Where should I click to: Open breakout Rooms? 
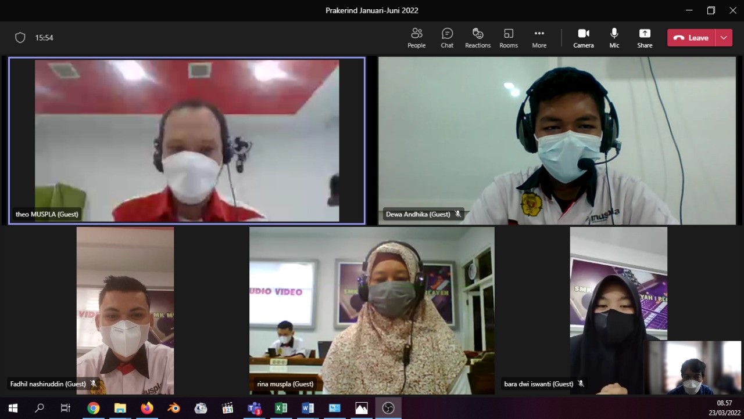(509, 38)
